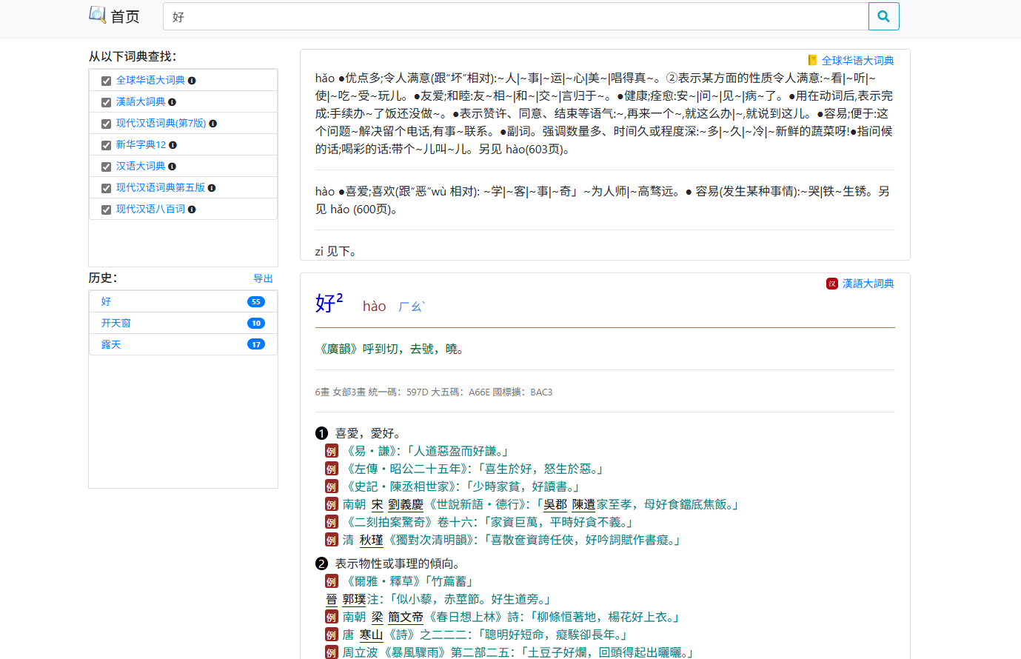1021x659 pixels.
Task: Uncheck the 现代汉语八百词 checkbox
Action: tap(106, 209)
